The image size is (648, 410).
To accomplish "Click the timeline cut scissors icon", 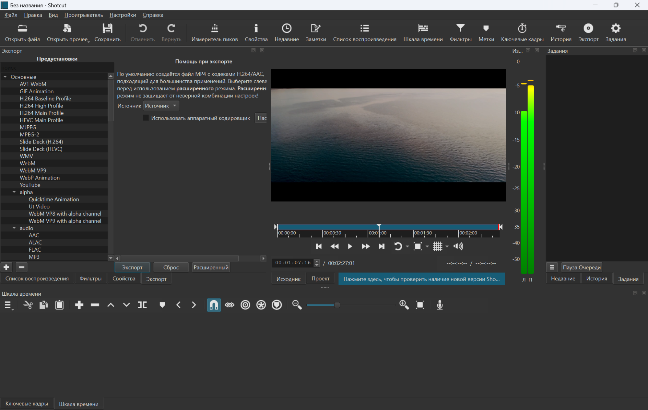I will (x=28, y=305).
